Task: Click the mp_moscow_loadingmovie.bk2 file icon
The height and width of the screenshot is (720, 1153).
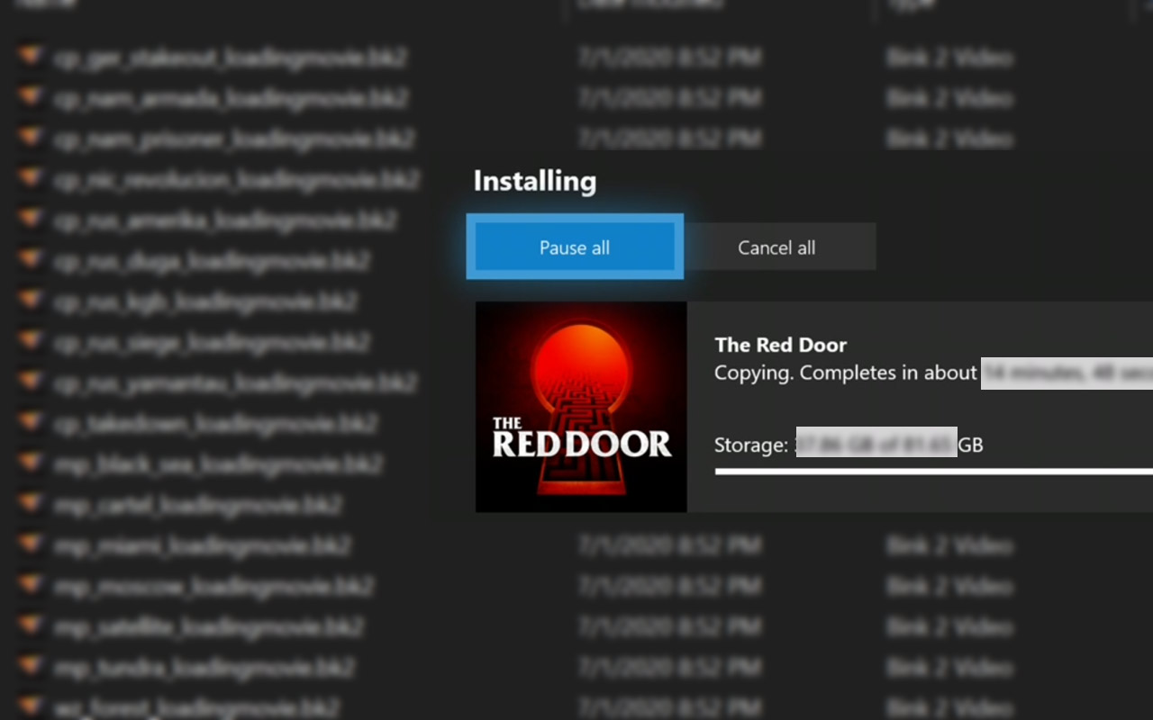Action: (32, 586)
